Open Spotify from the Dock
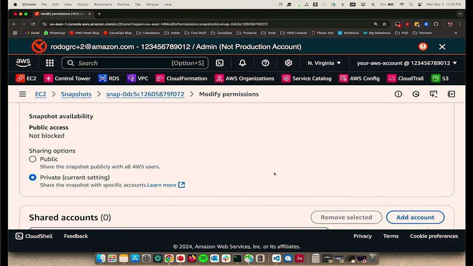 [x=203, y=259]
